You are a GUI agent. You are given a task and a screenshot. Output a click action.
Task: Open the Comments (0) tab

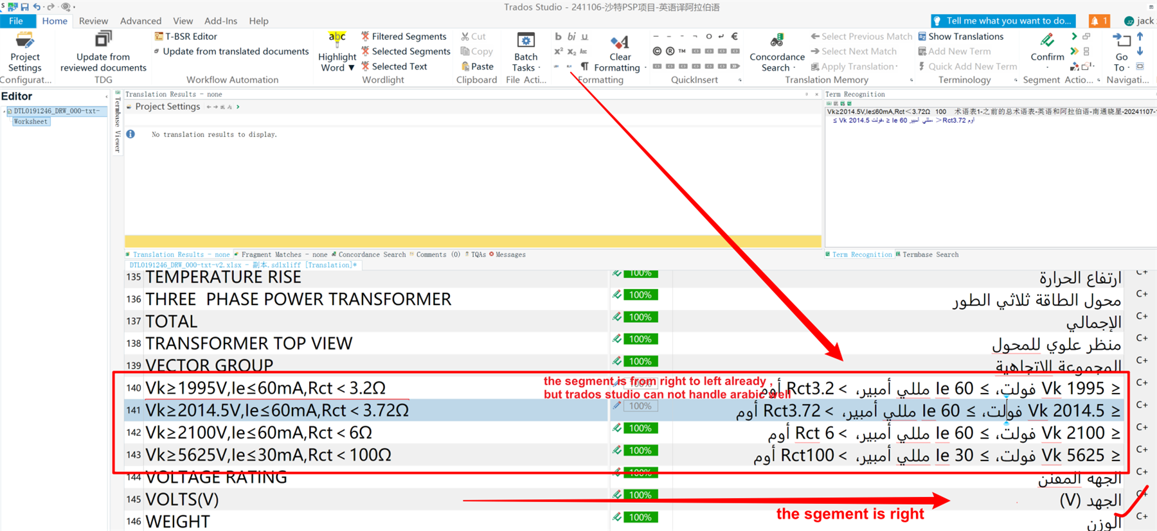coord(435,255)
